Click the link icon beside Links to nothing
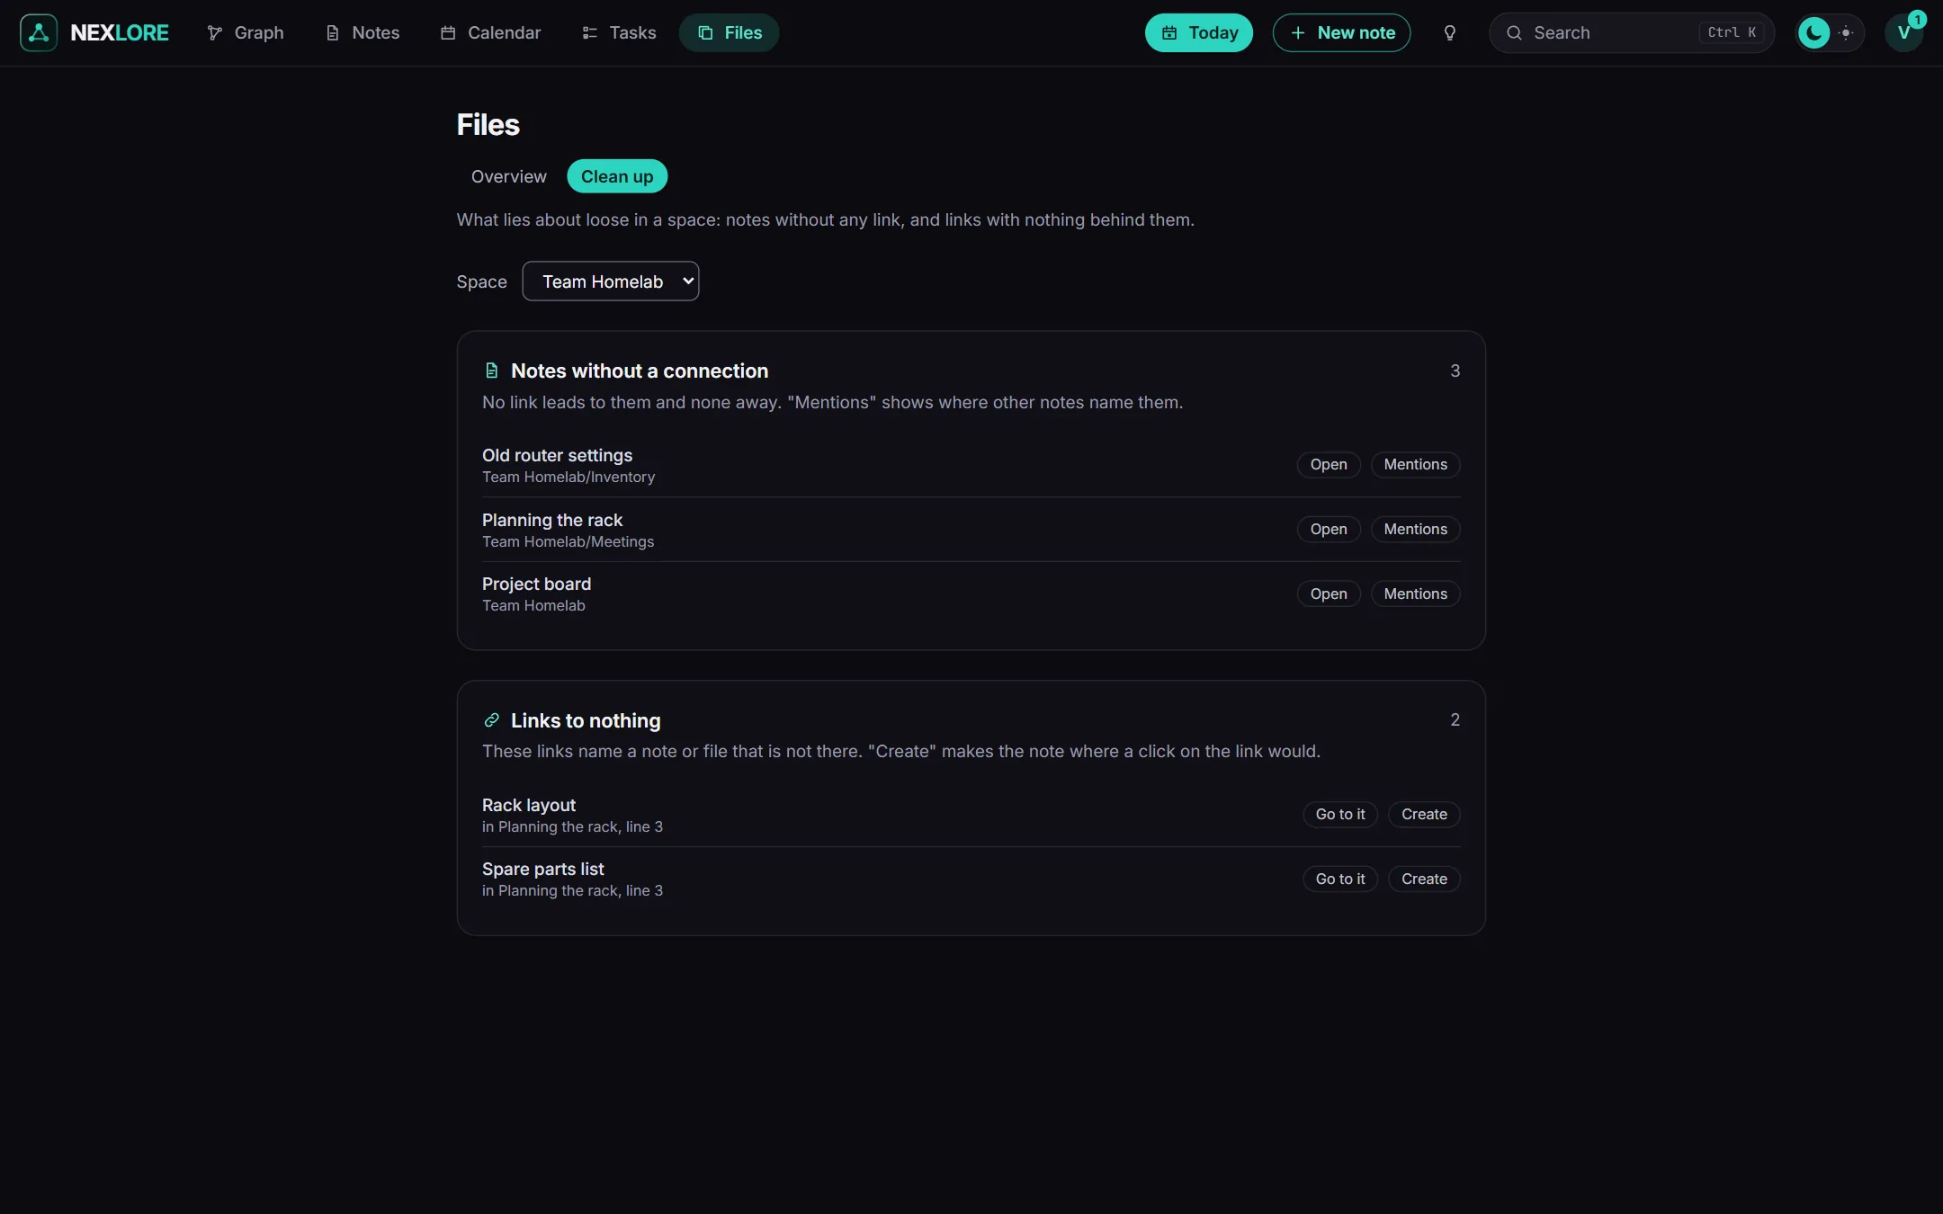The width and height of the screenshot is (1943, 1214). coord(491,720)
